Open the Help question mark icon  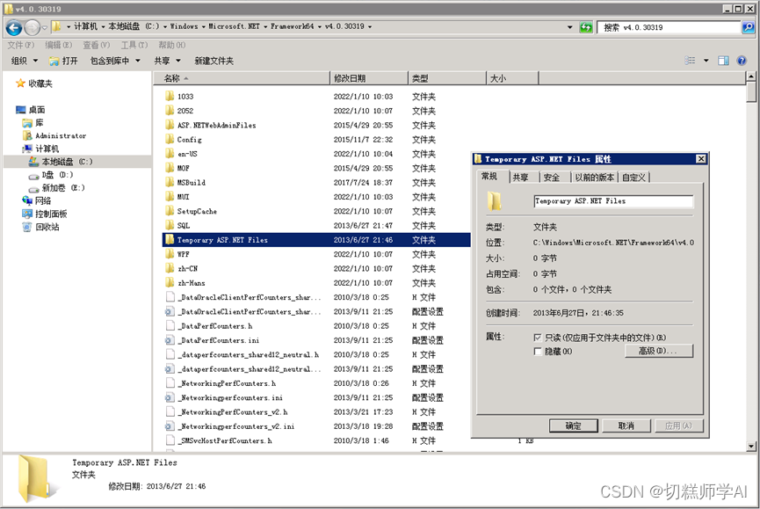click(x=741, y=61)
